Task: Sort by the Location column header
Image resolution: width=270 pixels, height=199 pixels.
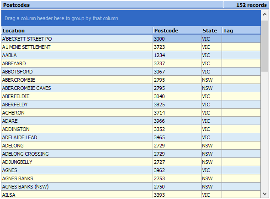Action: coord(77,31)
